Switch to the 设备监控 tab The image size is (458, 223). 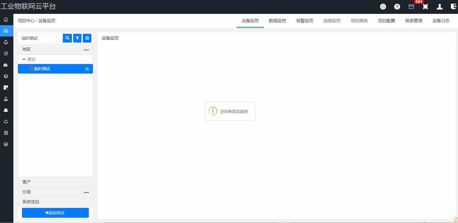[x=250, y=21]
